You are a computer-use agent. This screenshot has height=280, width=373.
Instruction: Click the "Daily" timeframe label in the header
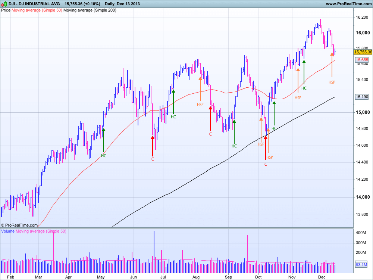coord(110,4)
